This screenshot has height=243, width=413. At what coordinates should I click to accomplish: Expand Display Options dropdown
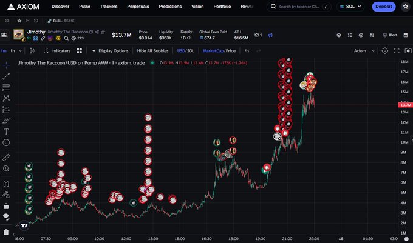coord(110,51)
